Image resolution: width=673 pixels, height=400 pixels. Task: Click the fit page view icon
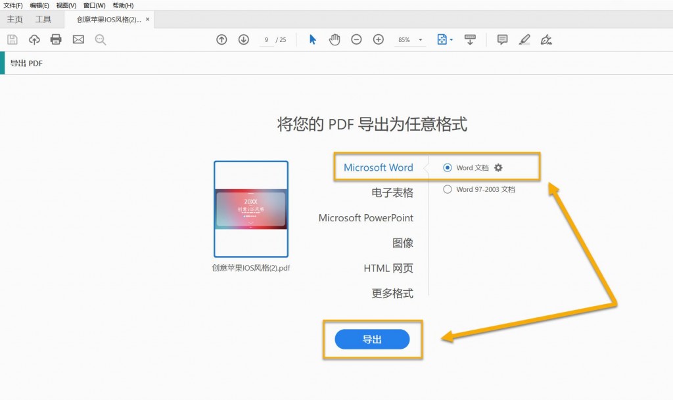pyautogui.click(x=442, y=39)
